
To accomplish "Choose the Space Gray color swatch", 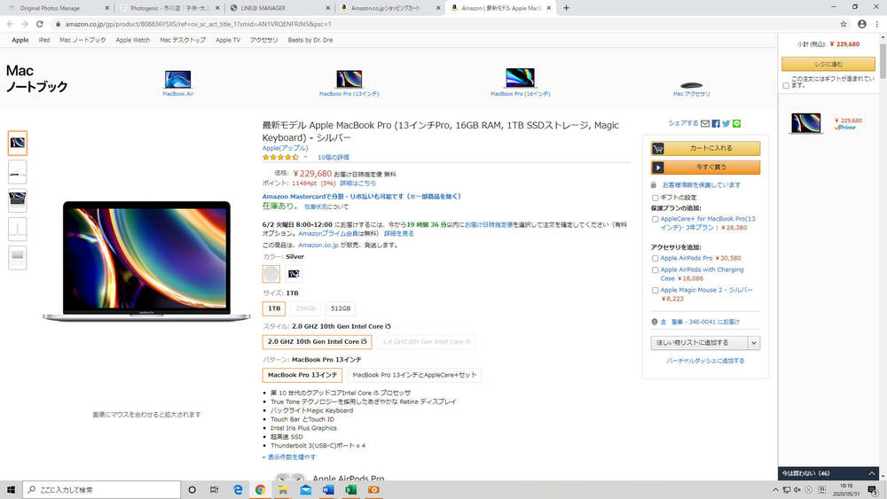I will click(294, 274).
